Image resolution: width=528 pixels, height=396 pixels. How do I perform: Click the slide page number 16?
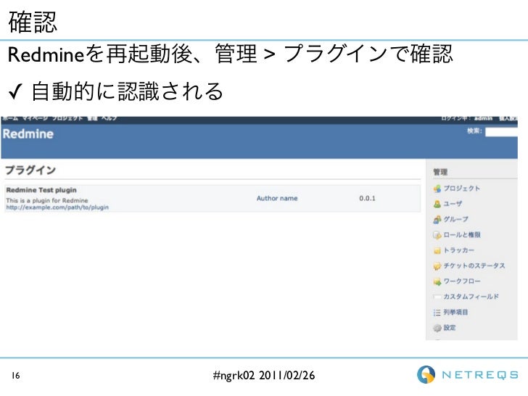(x=15, y=376)
